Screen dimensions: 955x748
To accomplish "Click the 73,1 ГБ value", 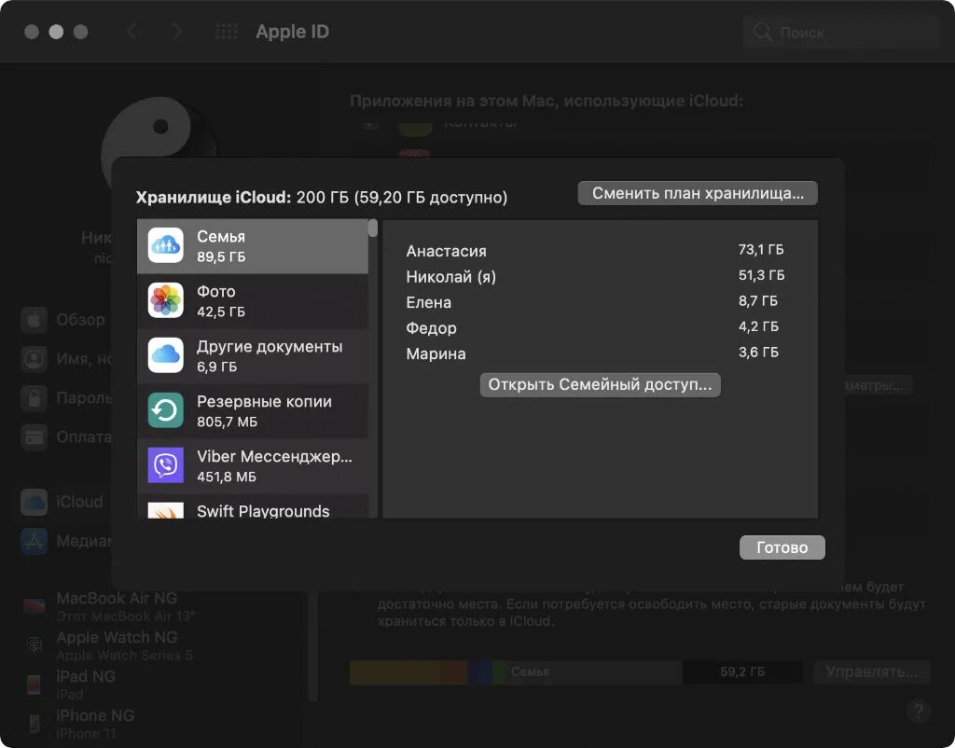I will pyautogui.click(x=761, y=250).
